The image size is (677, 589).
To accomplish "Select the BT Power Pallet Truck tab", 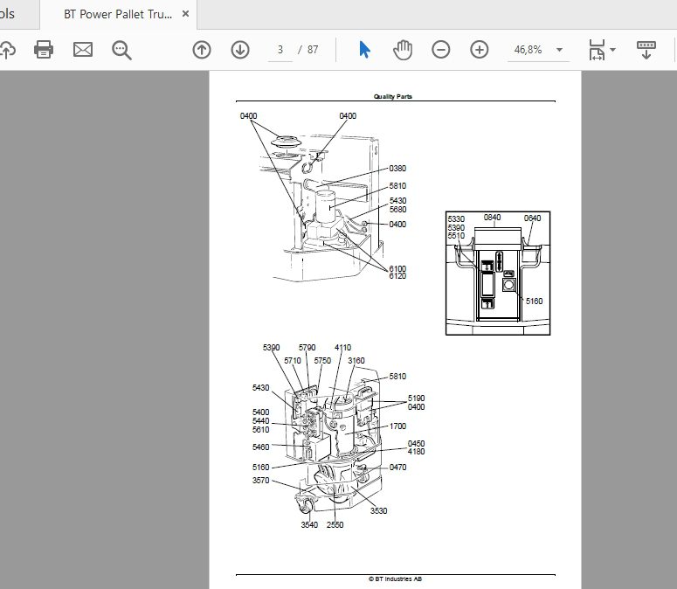I will coord(118,14).
